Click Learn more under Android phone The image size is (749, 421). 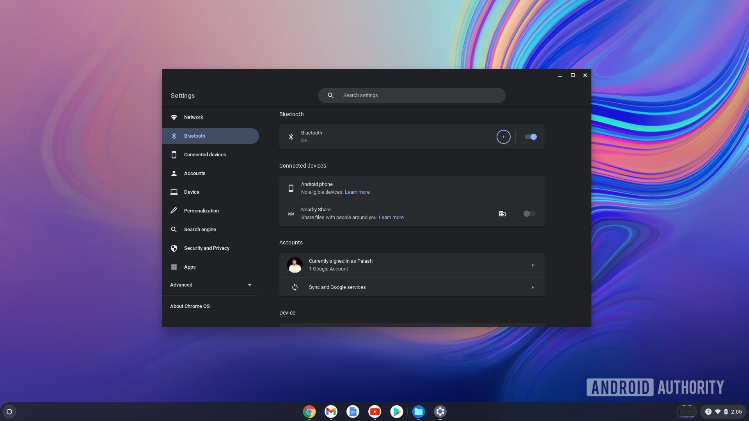click(x=357, y=192)
